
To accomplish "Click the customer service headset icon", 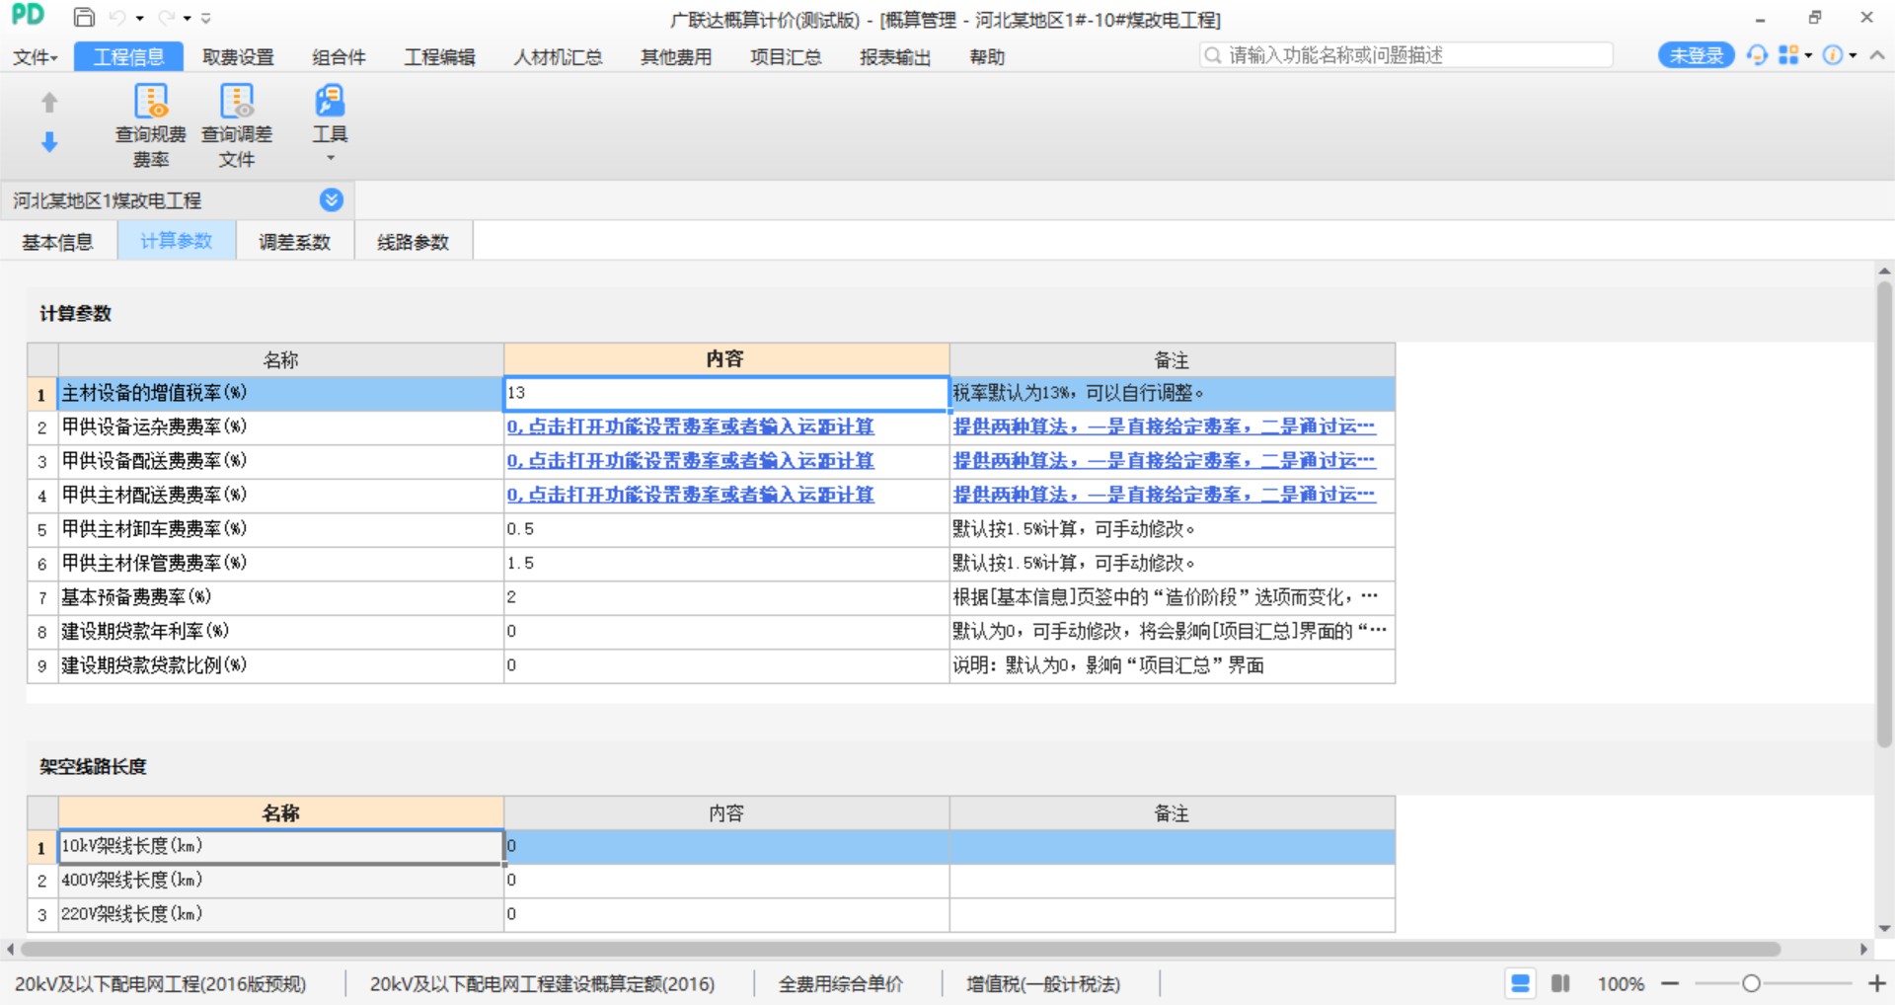I will [x=1757, y=55].
